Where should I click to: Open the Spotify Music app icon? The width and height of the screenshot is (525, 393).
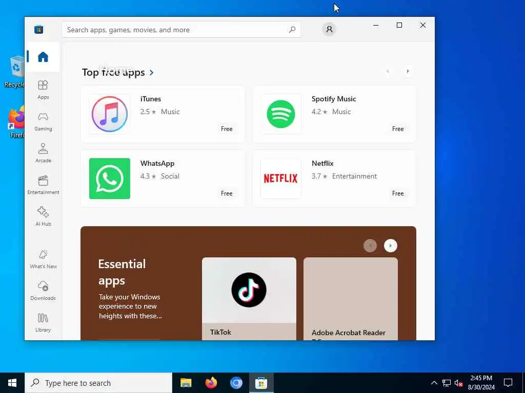click(280, 114)
